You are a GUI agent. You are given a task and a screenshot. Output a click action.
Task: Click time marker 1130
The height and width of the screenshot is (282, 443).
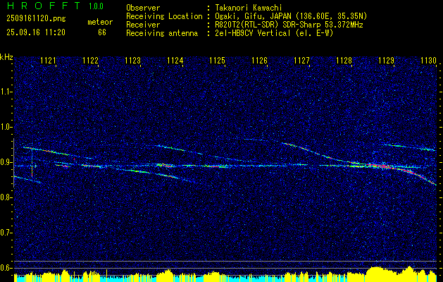point(429,60)
